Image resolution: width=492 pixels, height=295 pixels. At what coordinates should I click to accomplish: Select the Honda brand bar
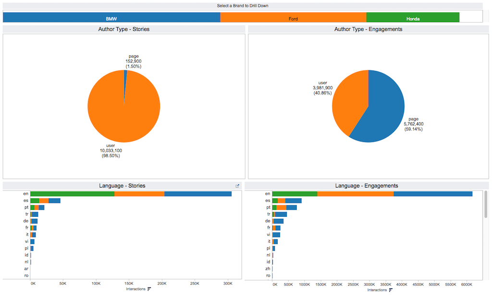tap(413, 18)
